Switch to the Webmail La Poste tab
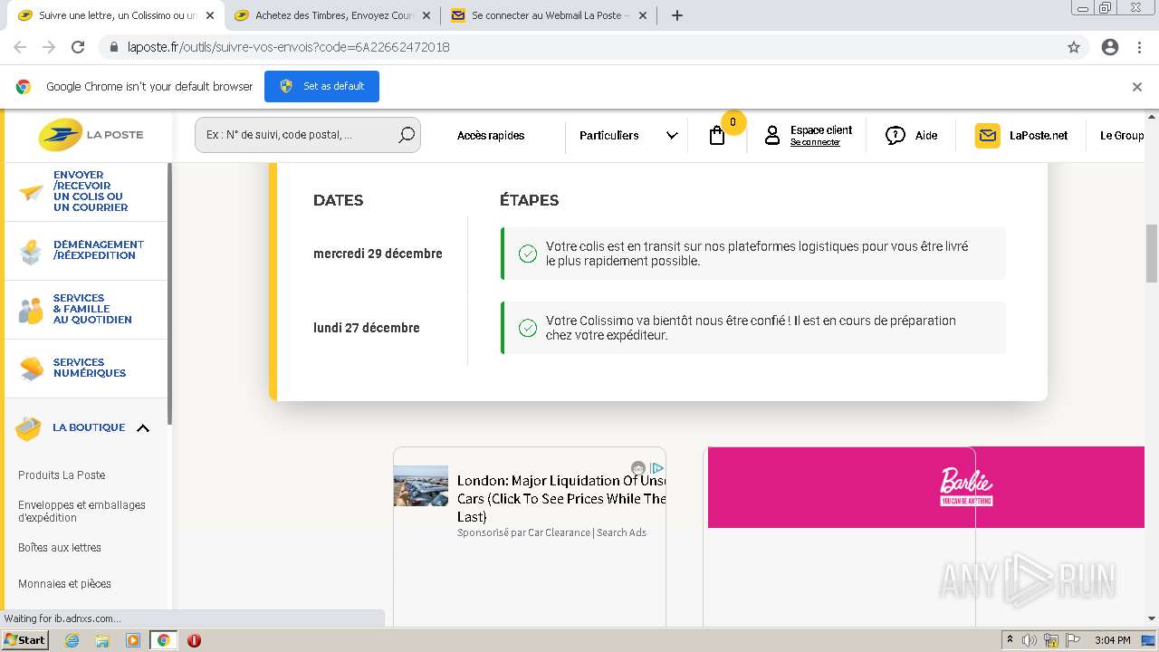The width and height of the screenshot is (1159, 652). [x=551, y=15]
